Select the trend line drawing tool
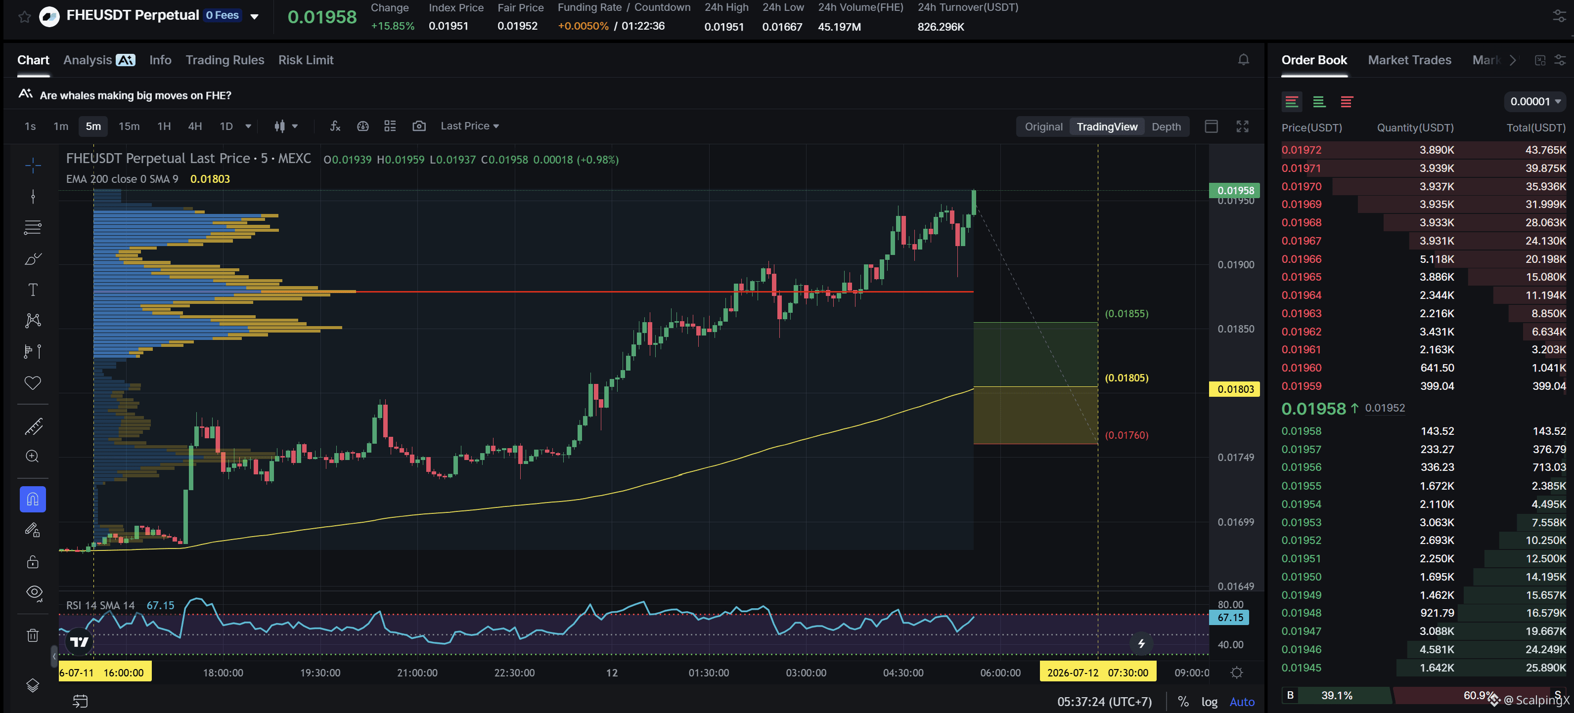The height and width of the screenshot is (713, 1574). [x=33, y=196]
